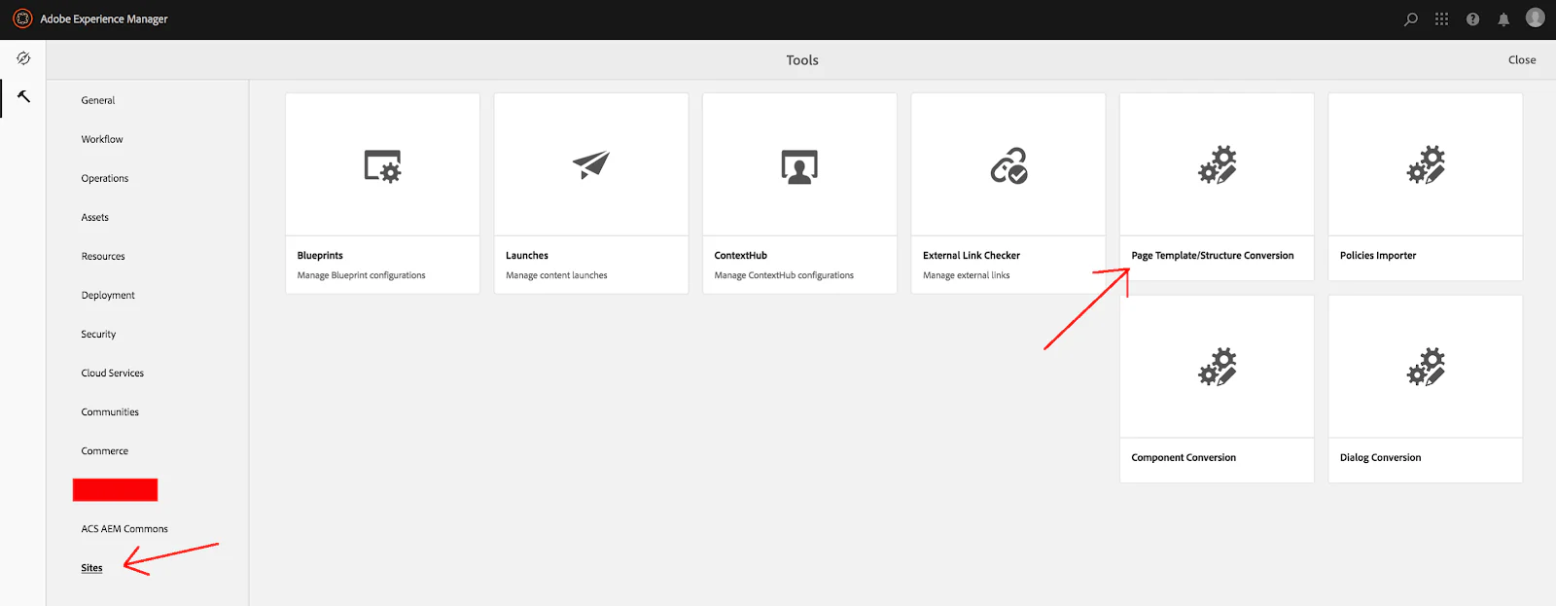
Task: Select Workflow in the tools sidebar
Action: tap(102, 139)
